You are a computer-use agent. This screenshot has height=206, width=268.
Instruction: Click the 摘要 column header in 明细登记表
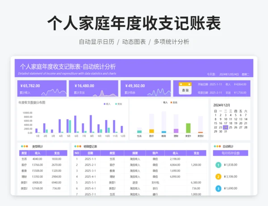click(x=135, y=153)
